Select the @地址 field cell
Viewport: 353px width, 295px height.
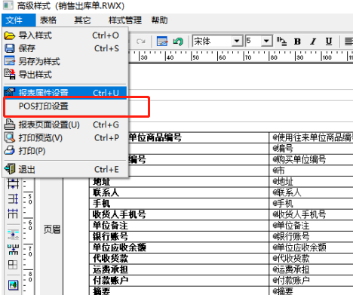coord(312,182)
